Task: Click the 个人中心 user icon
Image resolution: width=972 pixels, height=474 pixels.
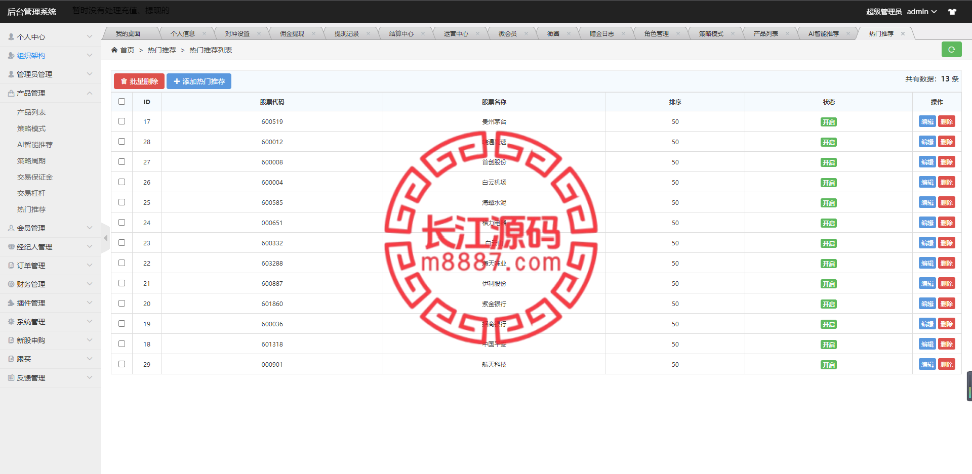Action: point(11,37)
